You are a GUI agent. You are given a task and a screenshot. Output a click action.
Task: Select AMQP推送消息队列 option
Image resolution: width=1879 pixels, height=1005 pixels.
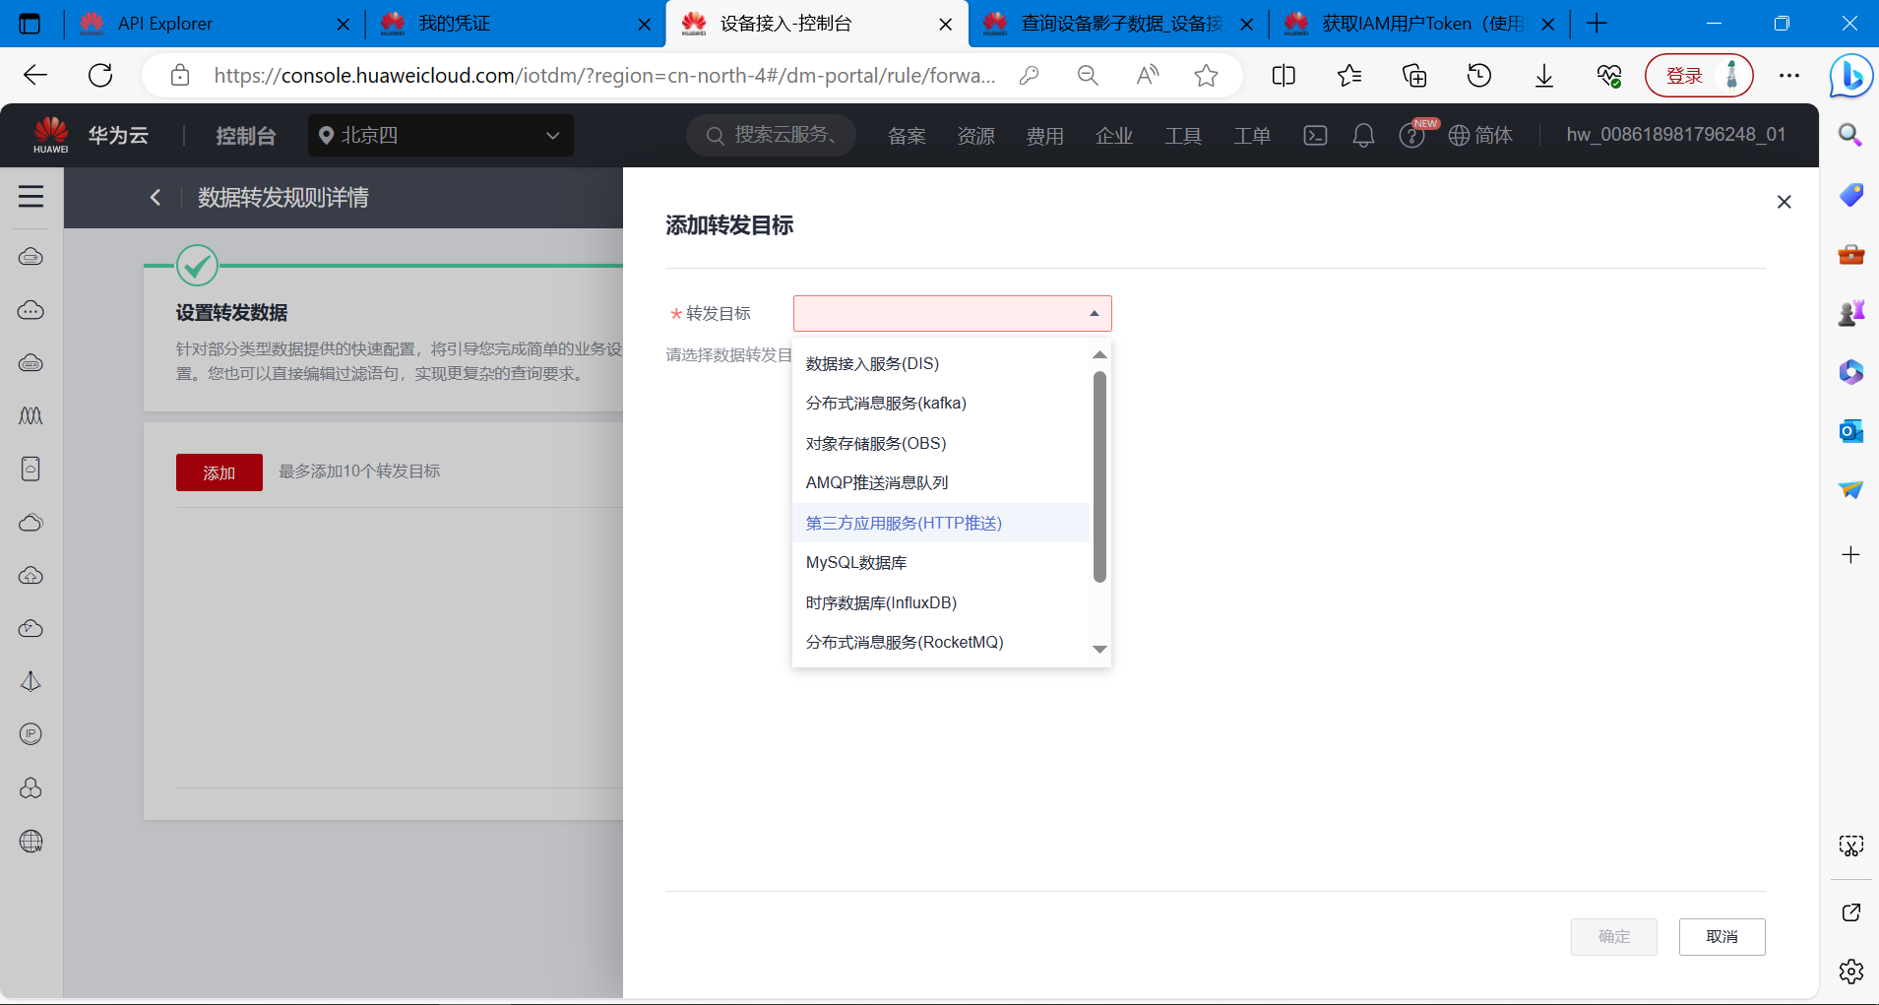pos(941,483)
